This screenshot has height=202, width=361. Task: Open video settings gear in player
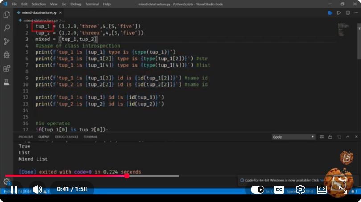[300, 190]
